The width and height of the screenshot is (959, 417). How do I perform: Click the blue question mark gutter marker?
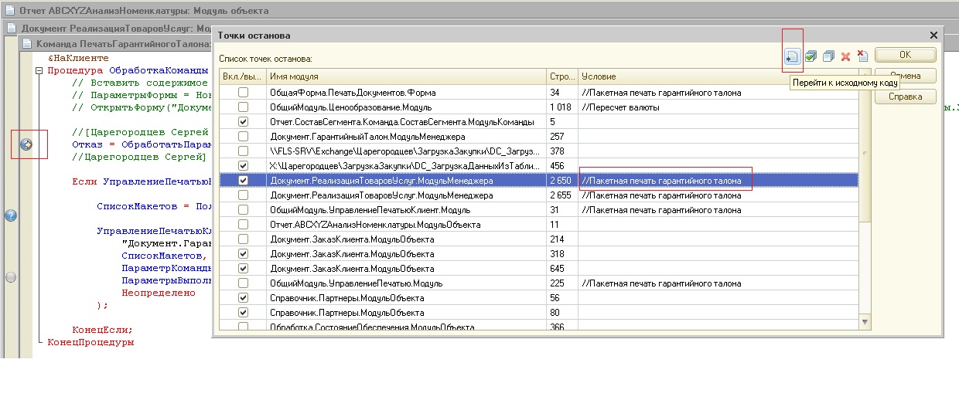(x=11, y=215)
